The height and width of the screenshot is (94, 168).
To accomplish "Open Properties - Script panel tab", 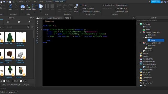I will 12,85.
